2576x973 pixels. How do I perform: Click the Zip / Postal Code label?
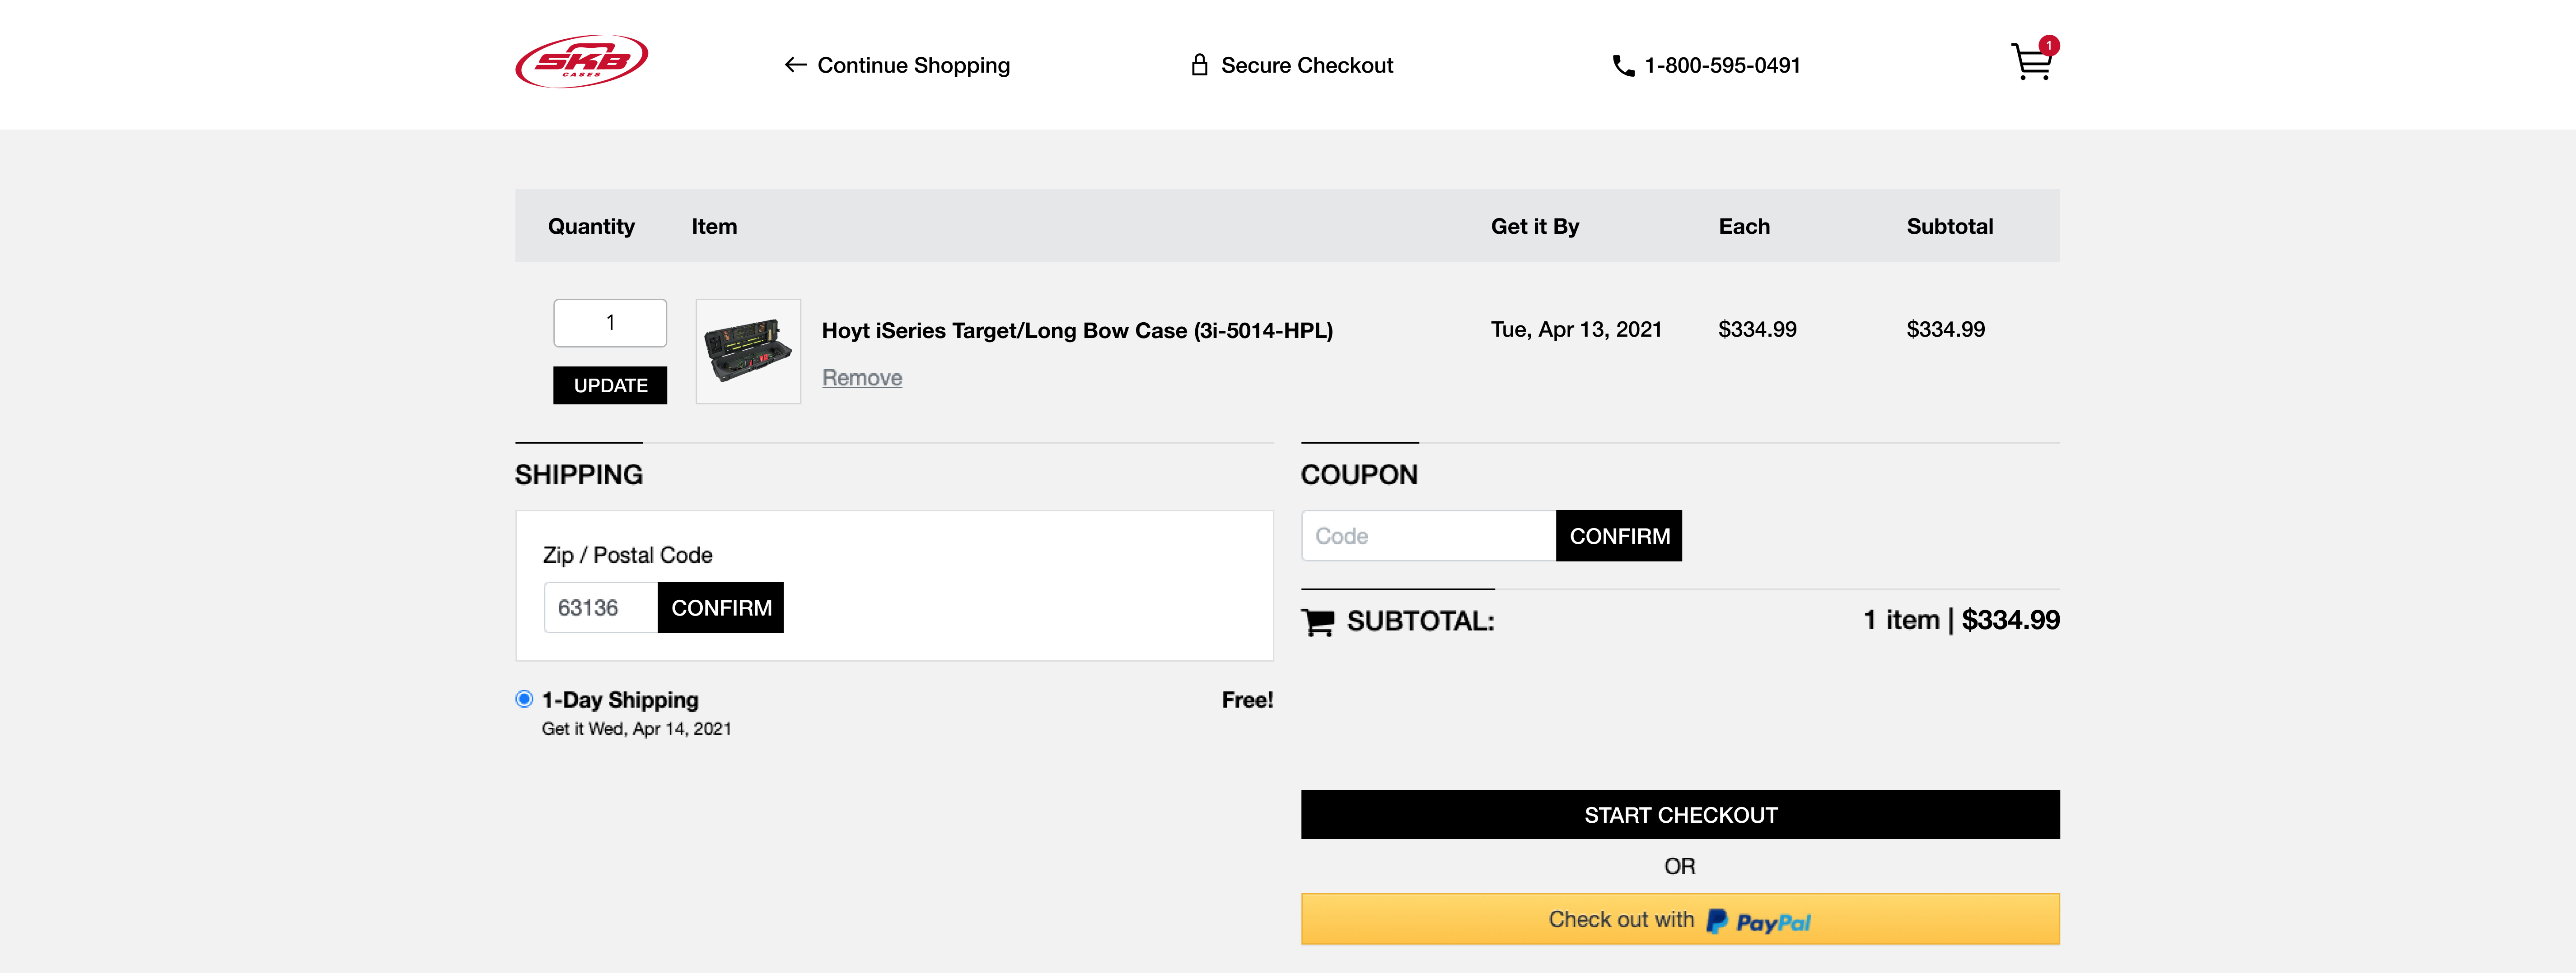pos(627,556)
